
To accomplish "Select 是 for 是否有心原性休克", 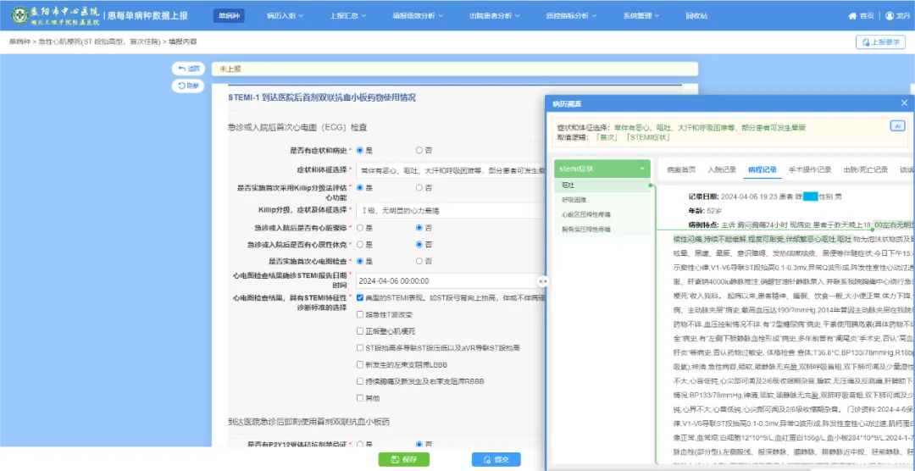I will click(360, 244).
